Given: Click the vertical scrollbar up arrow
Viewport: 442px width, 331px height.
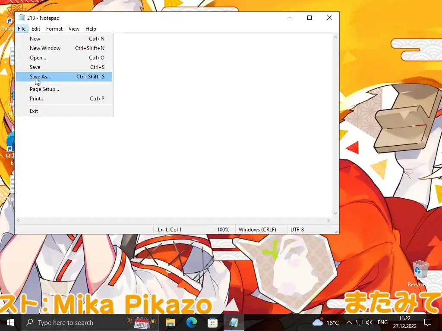Looking at the screenshot, I should 335,37.
